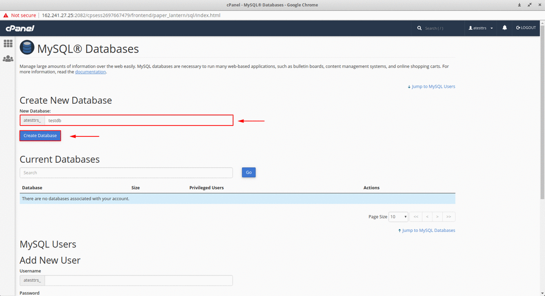Open User Manager icon in sidebar
Image resolution: width=545 pixels, height=296 pixels.
(x=8, y=59)
